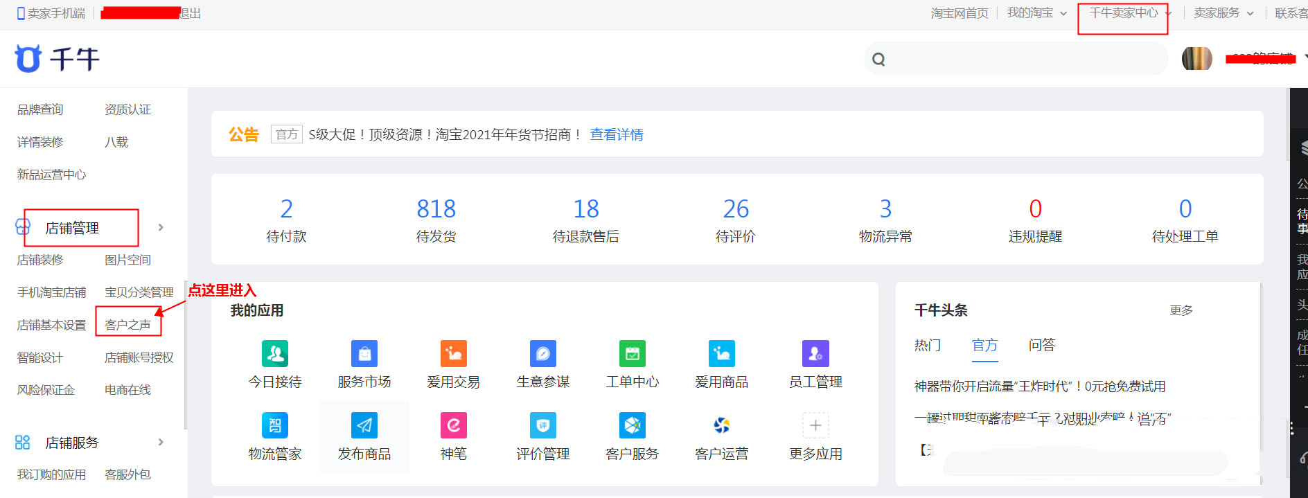Open 资质认证 in sidebar

(x=127, y=109)
